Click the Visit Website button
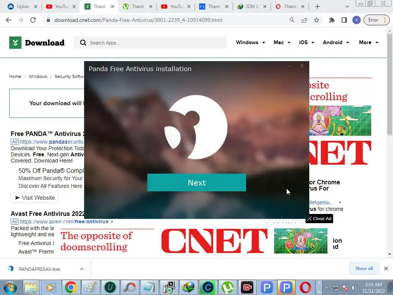393x295 pixels. (x=35, y=198)
